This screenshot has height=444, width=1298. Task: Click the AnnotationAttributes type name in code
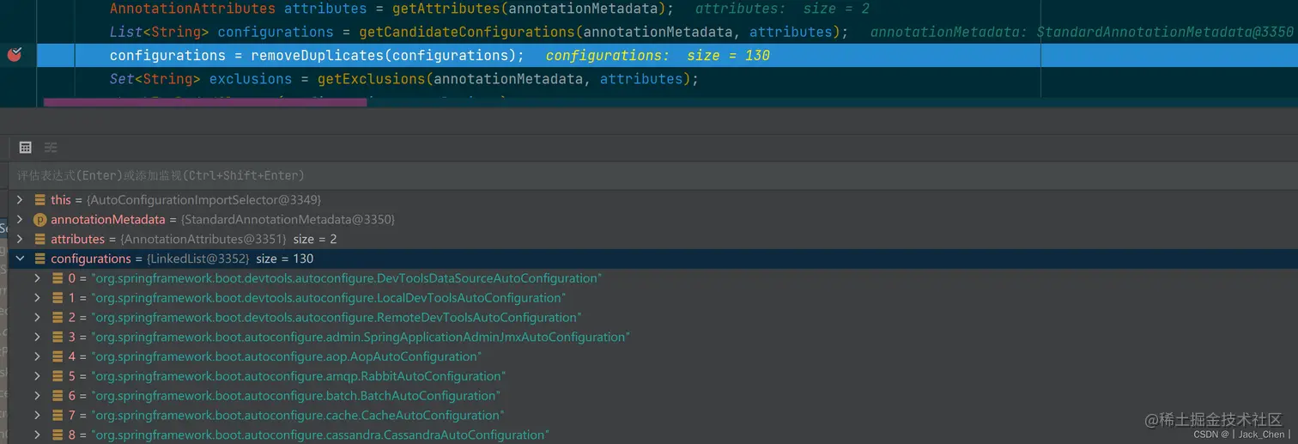pyautogui.click(x=193, y=9)
